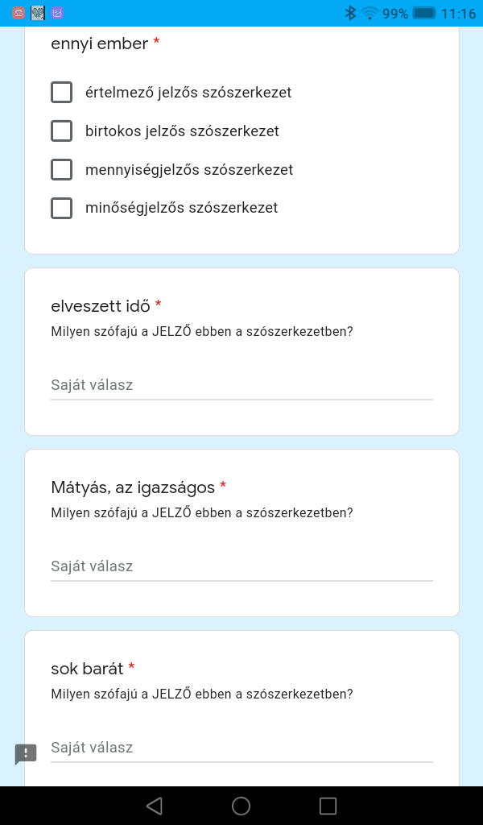Tap the Bluetooth status icon
Screen dimensions: 483x825
(350, 13)
